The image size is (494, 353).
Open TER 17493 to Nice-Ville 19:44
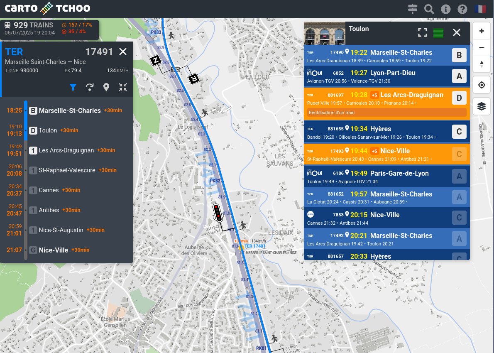386,154
